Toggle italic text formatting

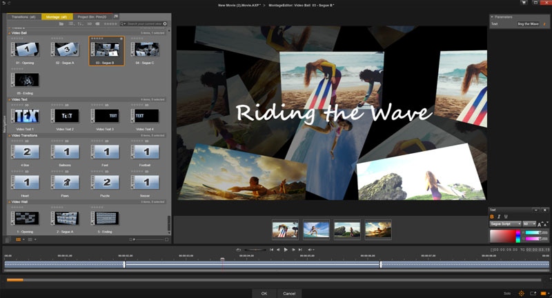coord(499,217)
